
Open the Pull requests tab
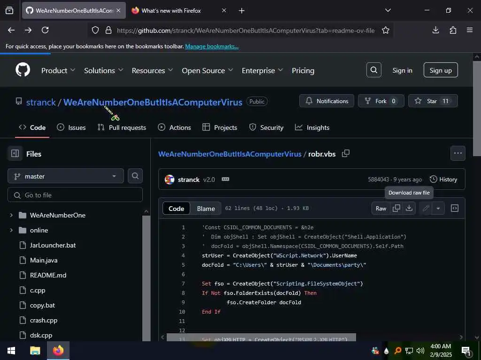click(122, 127)
